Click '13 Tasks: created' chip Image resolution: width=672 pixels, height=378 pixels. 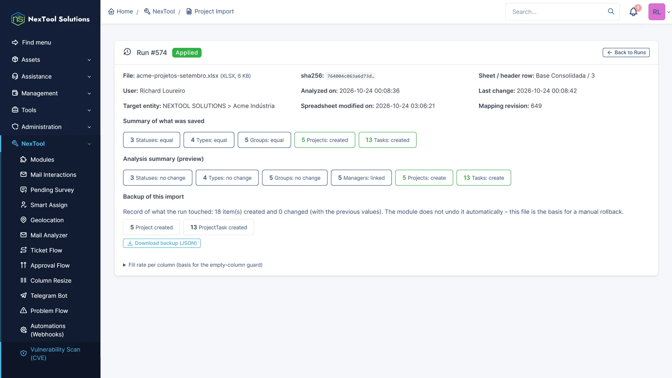point(388,140)
